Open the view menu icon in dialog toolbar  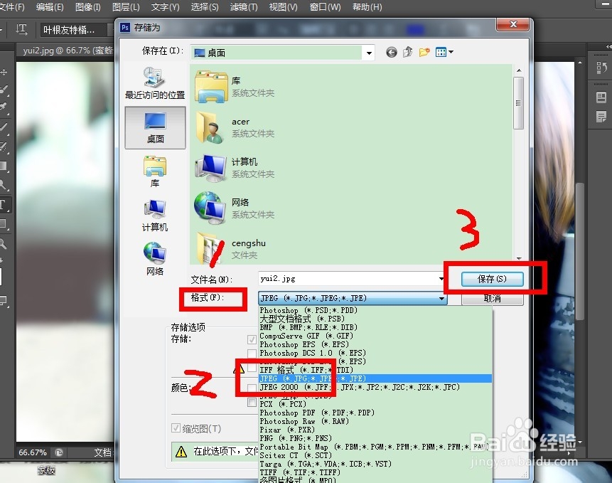(441, 52)
